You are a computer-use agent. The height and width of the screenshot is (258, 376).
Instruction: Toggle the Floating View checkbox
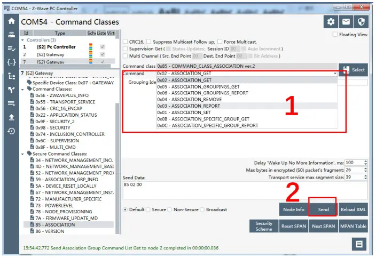point(335,35)
